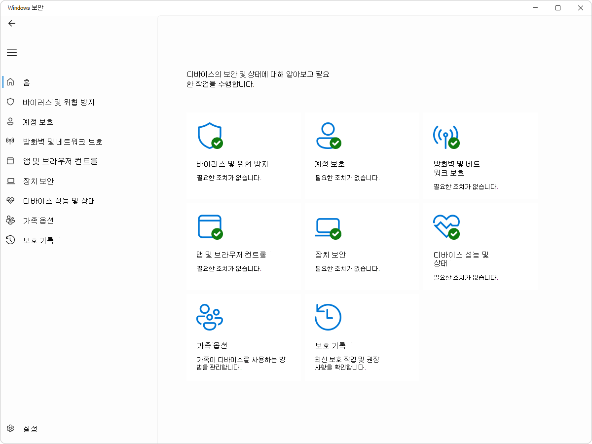Image resolution: width=592 pixels, height=444 pixels.
Task: Click the shield icon in sidebar
Action: click(x=10, y=102)
